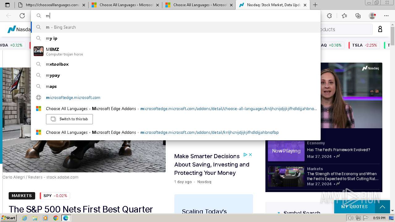
Task: Select 'my ip' search suggestion
Action: click(x=176, y=38)
